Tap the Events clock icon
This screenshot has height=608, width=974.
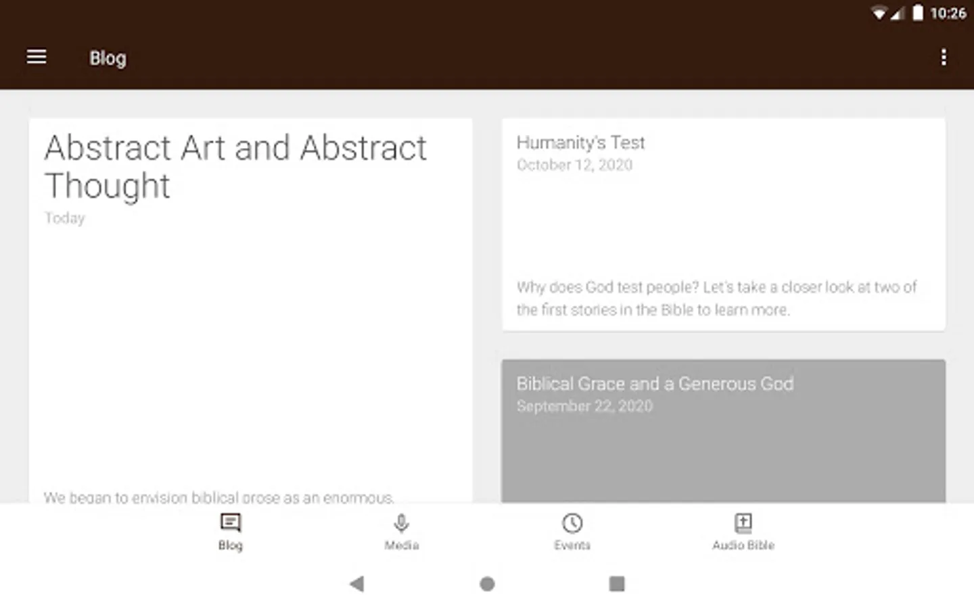pyautogui.click(x=572, y=523)
